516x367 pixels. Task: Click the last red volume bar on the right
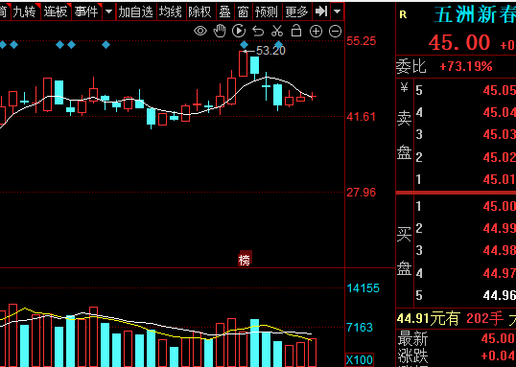pyautogui.click(x=312, y=353)
